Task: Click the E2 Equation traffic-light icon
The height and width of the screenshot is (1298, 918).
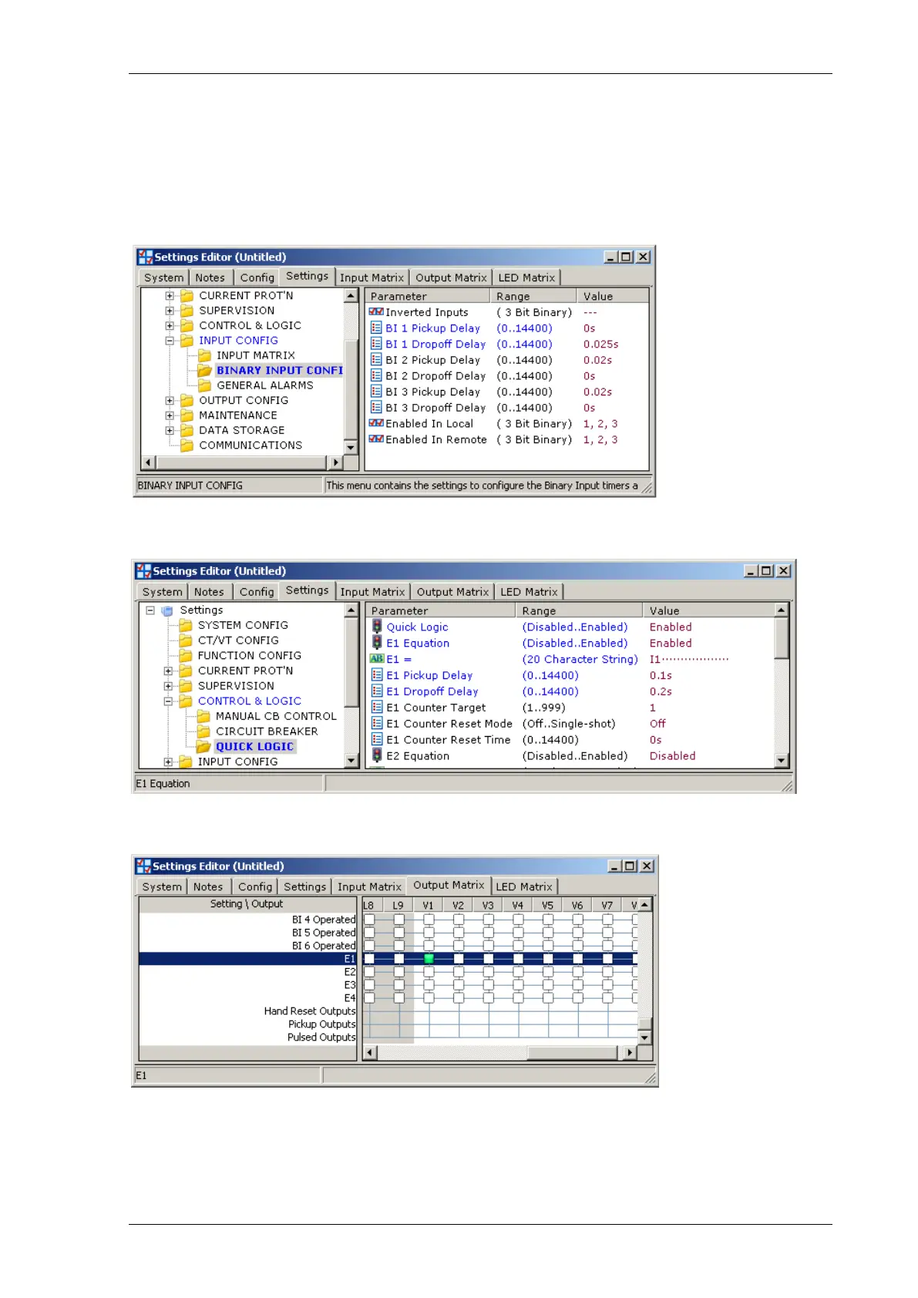Action: click(x=377, y=755)
